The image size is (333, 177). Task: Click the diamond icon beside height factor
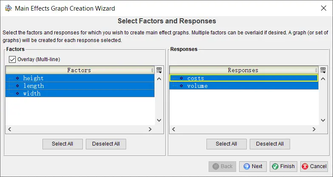17,78
